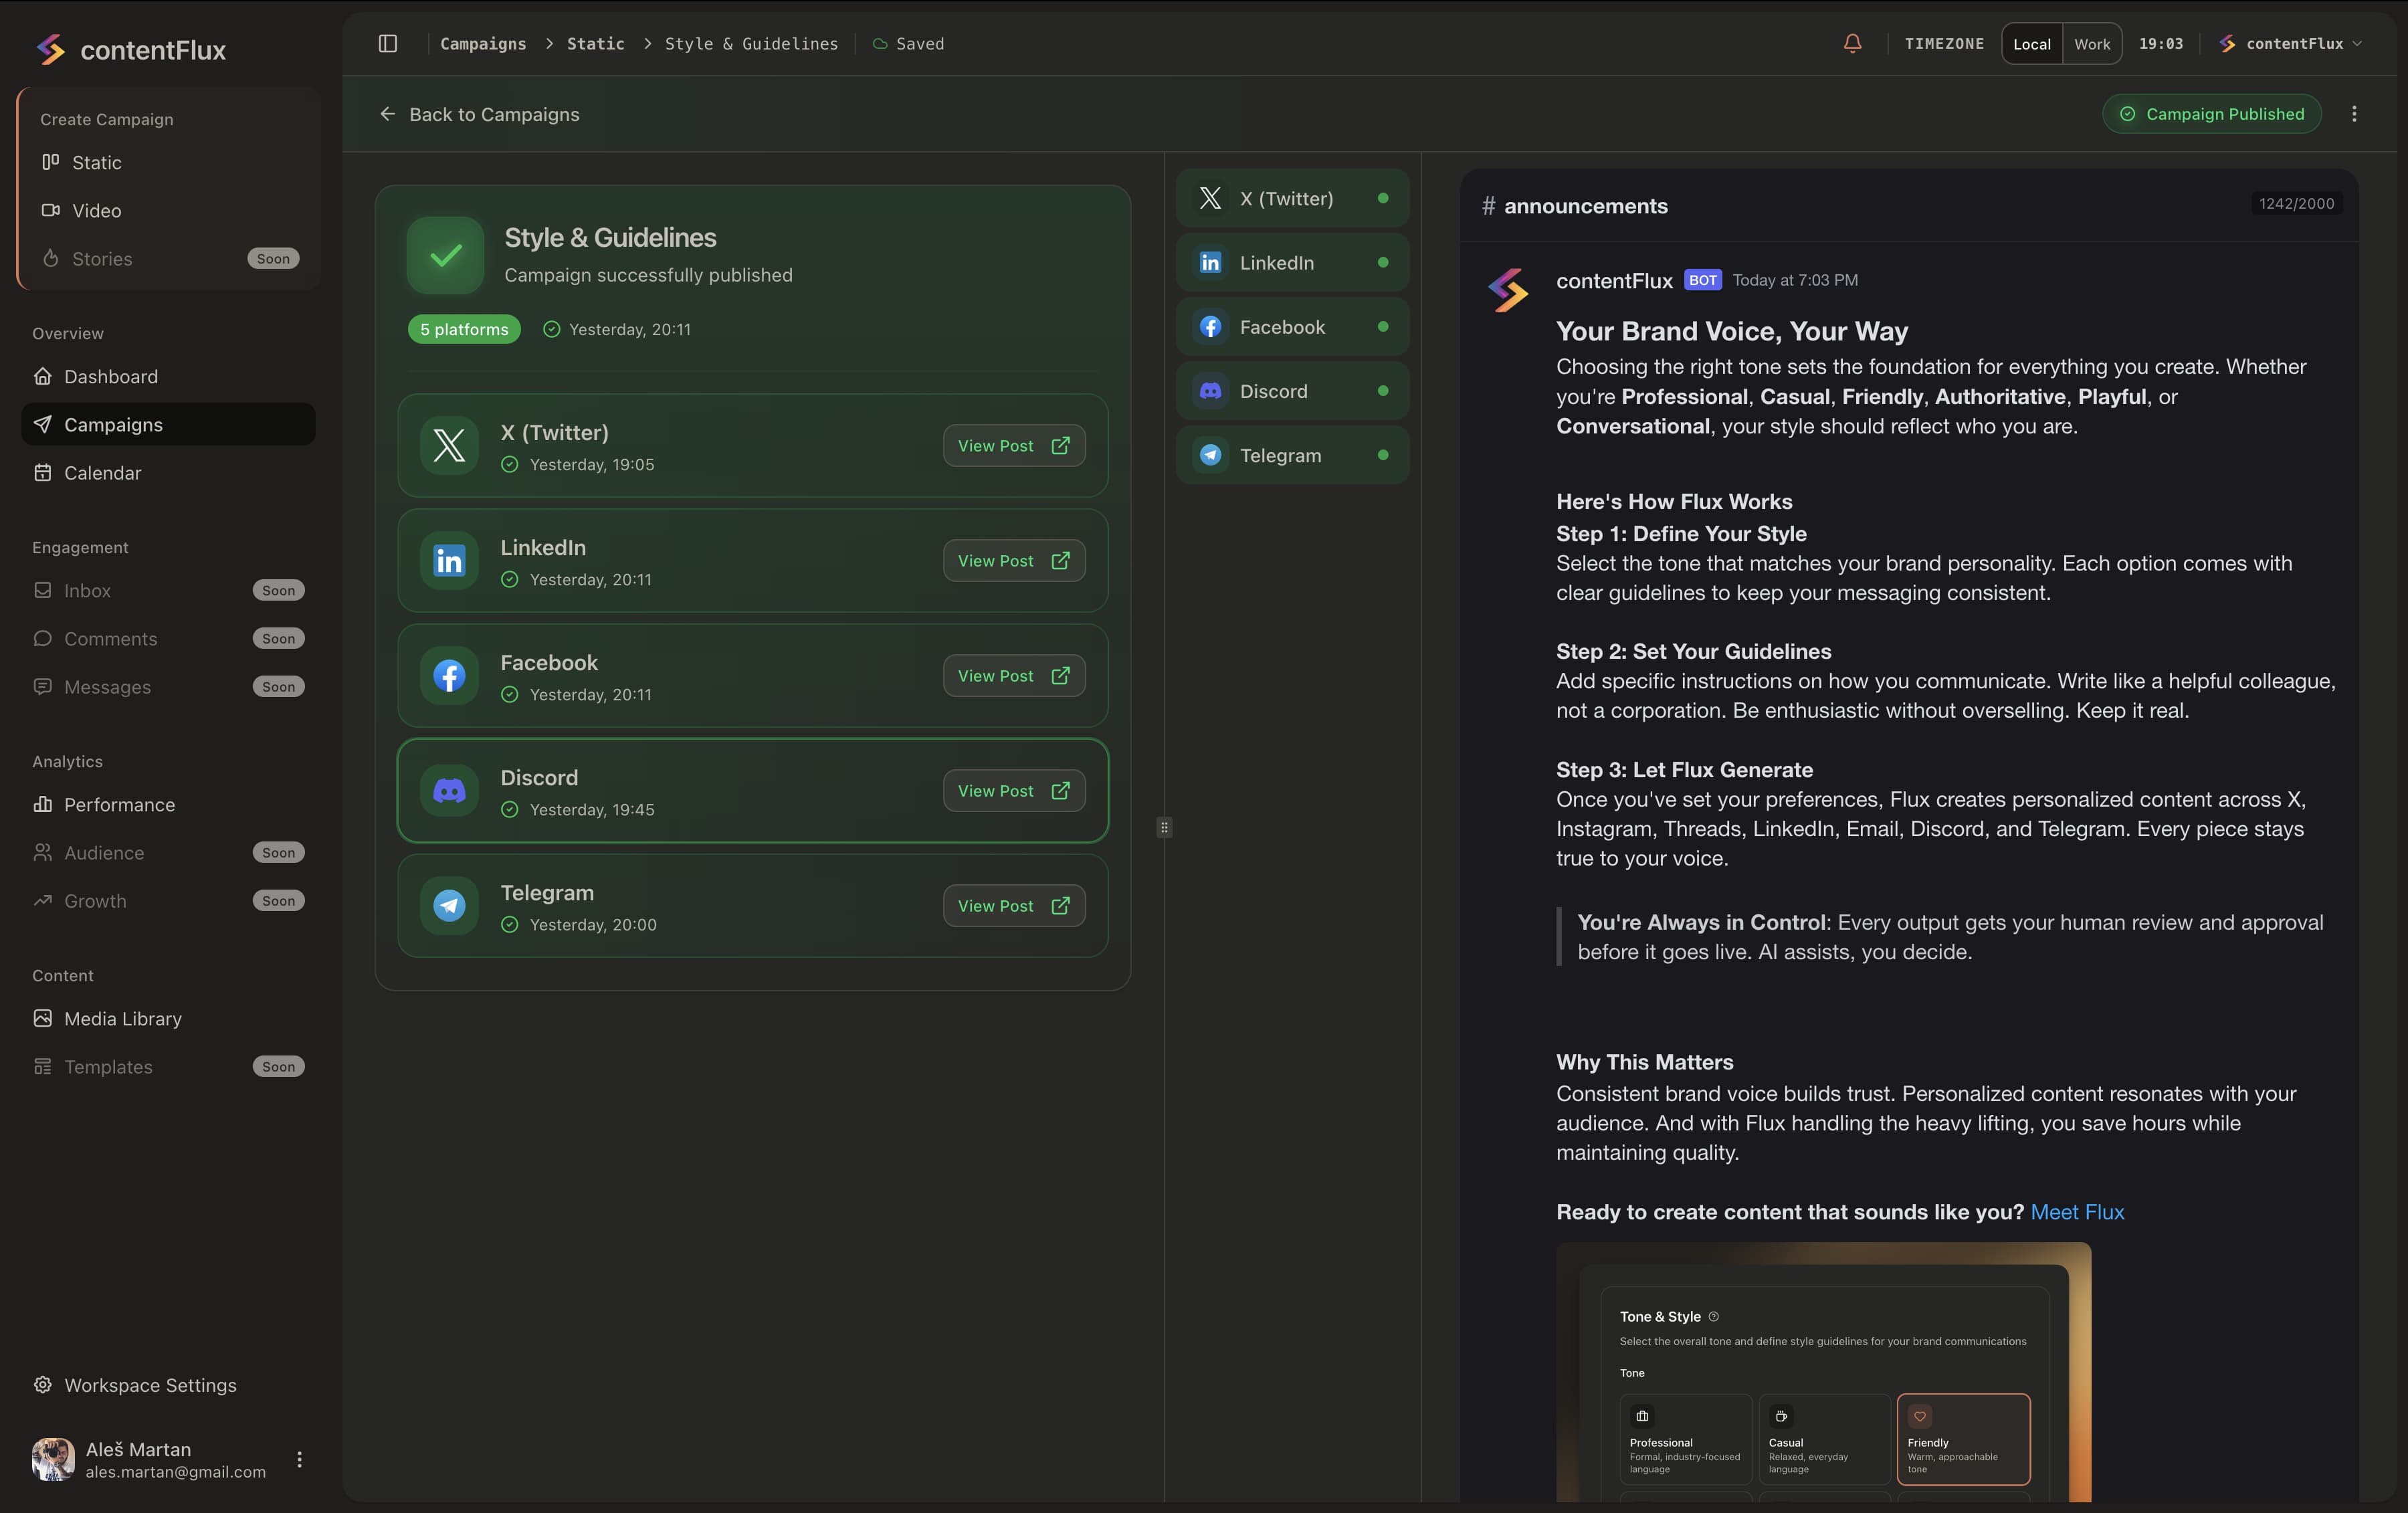
Task: Open campaign options three-dot menu
Action: [2354, 114]
